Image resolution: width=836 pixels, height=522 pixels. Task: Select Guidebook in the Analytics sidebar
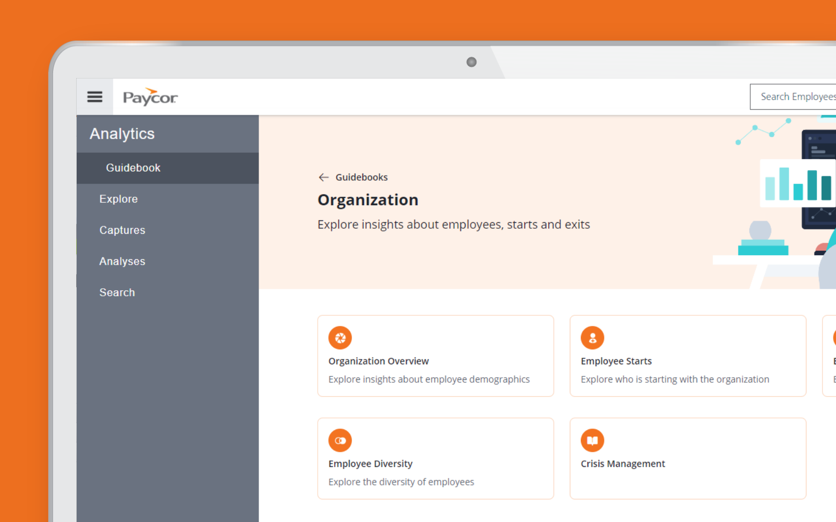click(167, 168)
